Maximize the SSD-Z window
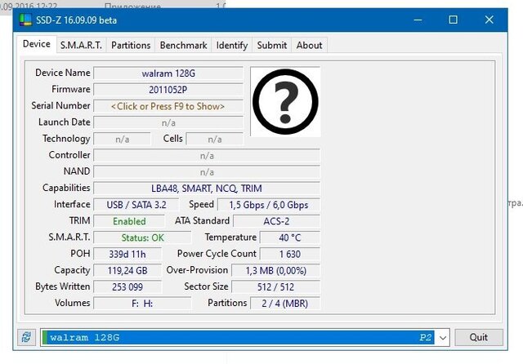The width and height of the screenshot is (523, 364). tap(454, 20)
